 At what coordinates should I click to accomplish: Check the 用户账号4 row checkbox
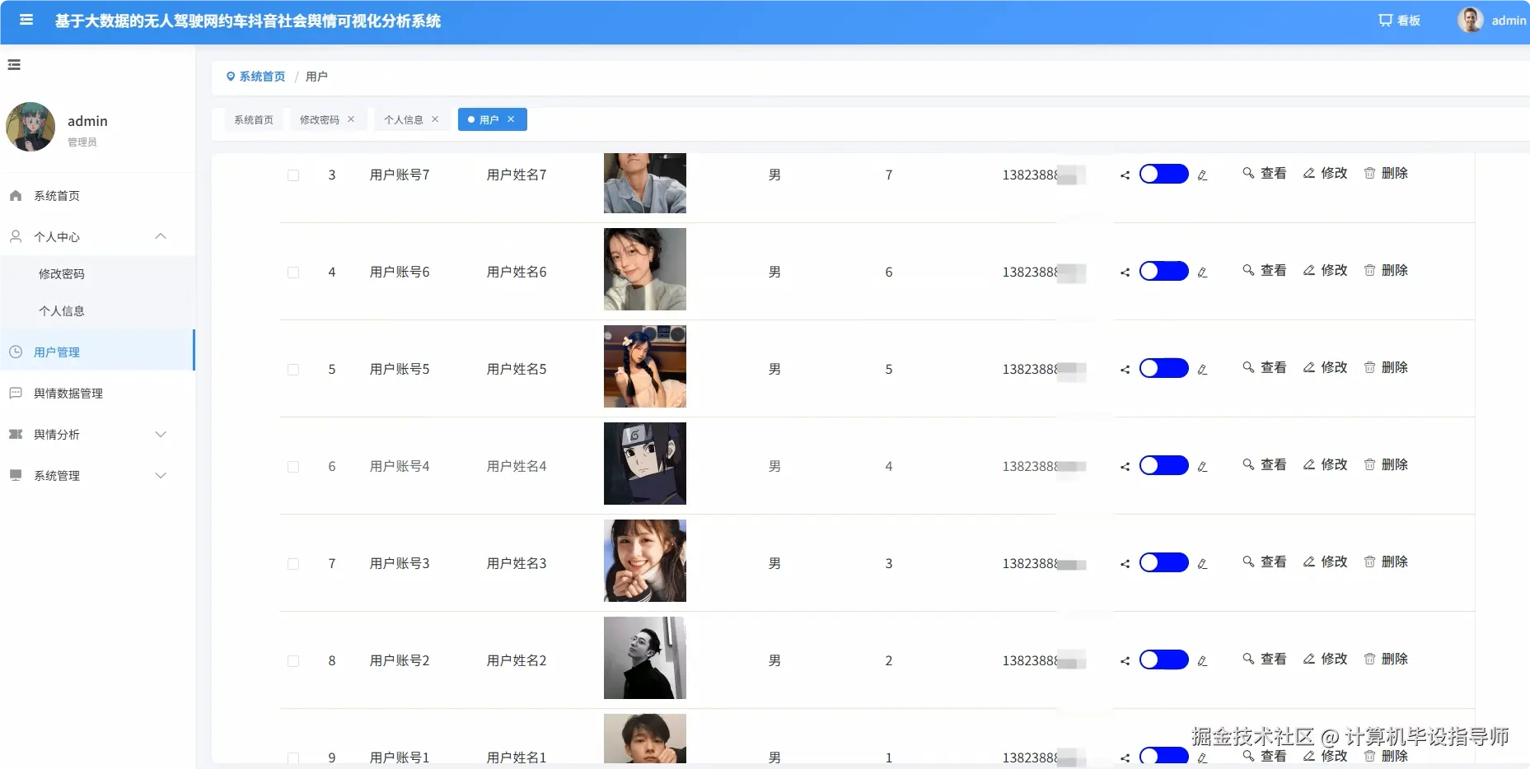click(293, 467)
